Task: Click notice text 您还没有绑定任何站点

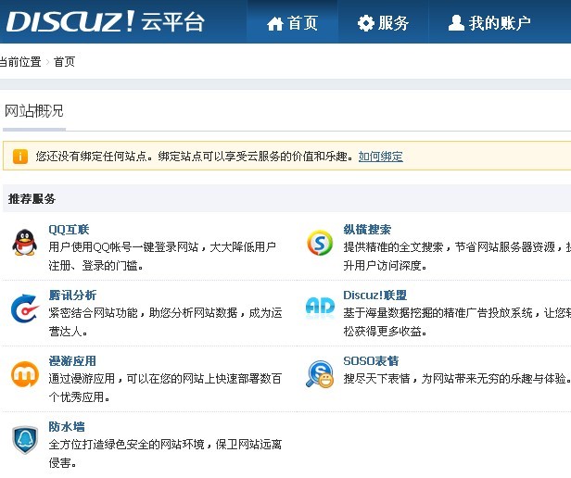Action: pos(91,157)
